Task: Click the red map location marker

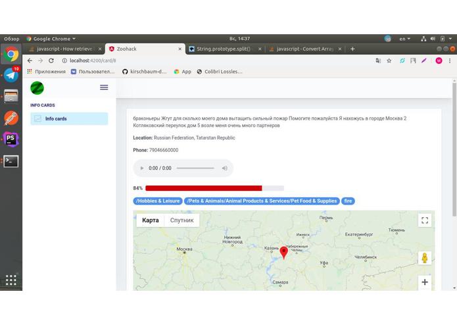Action: pyautogui.click(x=283, y=253)
